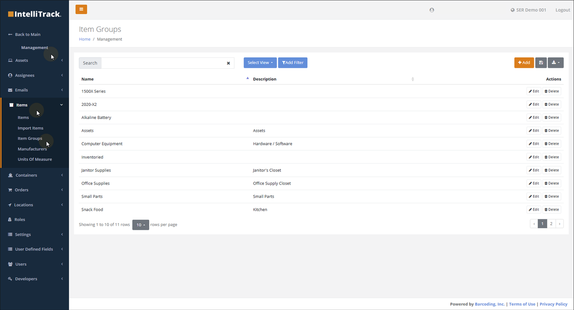Sort by Description column arrows
574x310 pixels.
pyautogui.click(x=413, y=79)
